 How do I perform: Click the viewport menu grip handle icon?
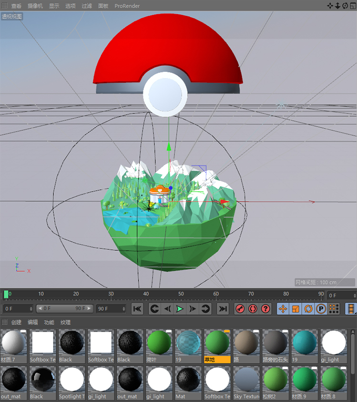tap(5, 6)
